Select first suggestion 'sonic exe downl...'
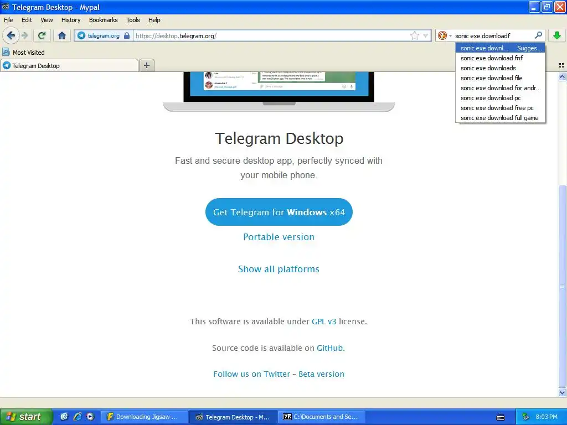Image resolution: width=567 pixels, height=425 pixels. pos(500,48)
